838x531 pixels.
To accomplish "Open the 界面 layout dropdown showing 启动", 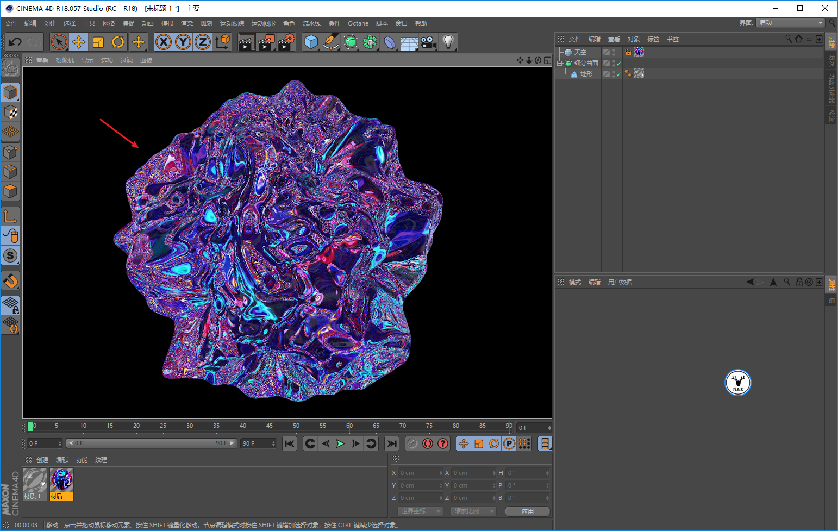I will (x=791, y=23).
